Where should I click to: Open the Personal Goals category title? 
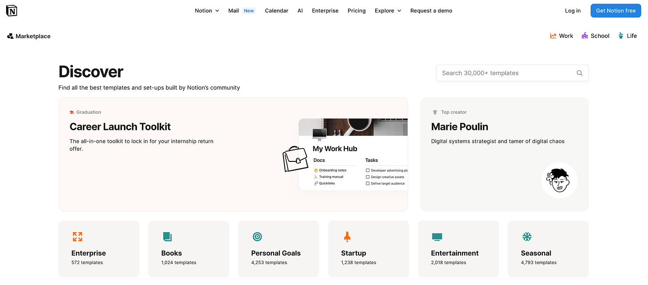(276, 253)
